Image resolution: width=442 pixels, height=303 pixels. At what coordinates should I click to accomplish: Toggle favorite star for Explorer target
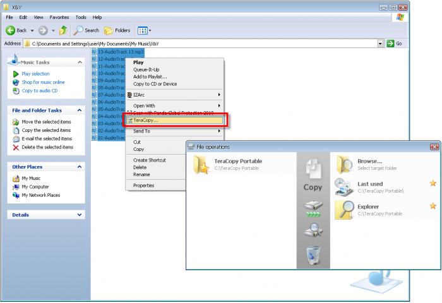tap(433, 206)
